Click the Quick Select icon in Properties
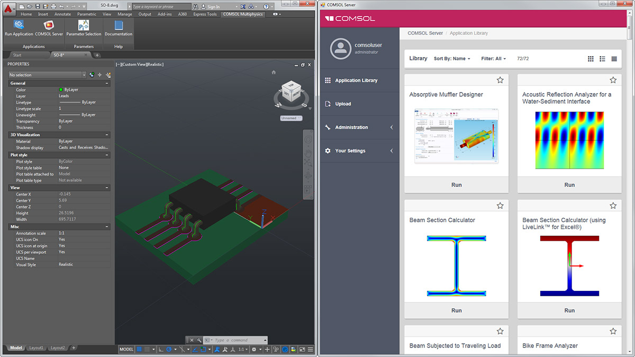Screen dimensions: 635x357 (99, 75)
